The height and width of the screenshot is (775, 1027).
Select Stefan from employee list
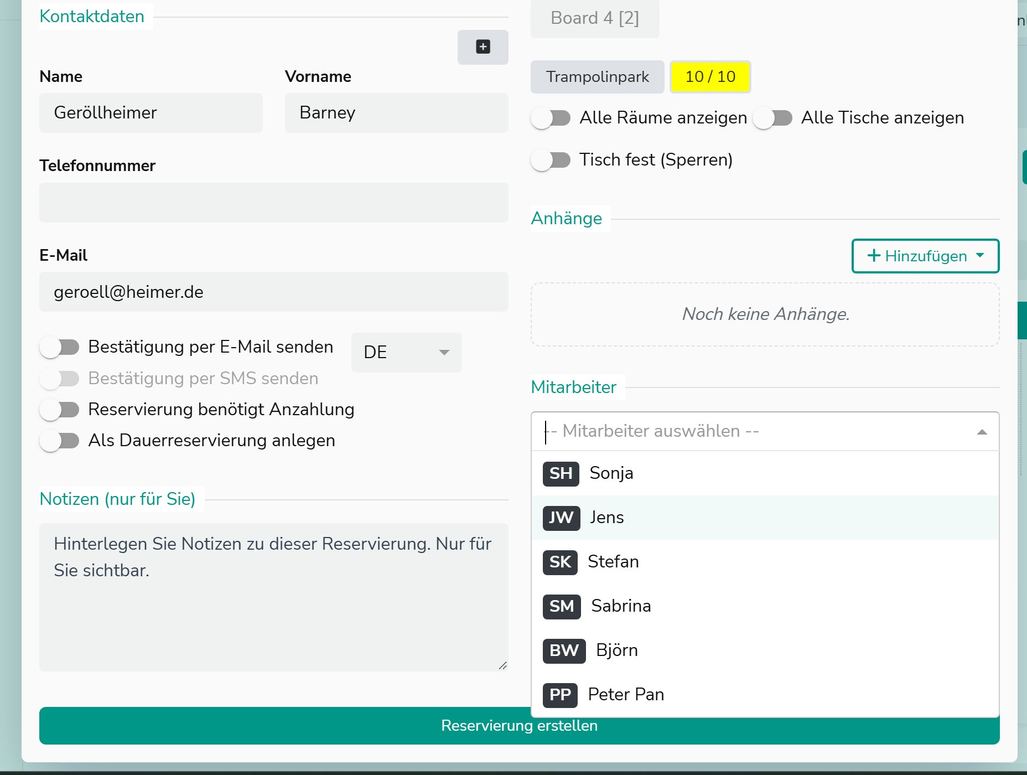pyautogui.click(x=765, y=562)
